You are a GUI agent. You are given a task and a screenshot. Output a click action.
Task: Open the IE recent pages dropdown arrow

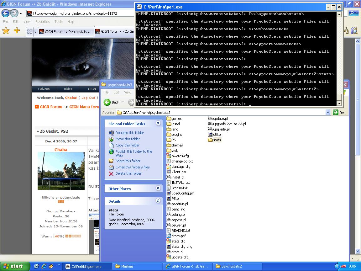point(21,13)
